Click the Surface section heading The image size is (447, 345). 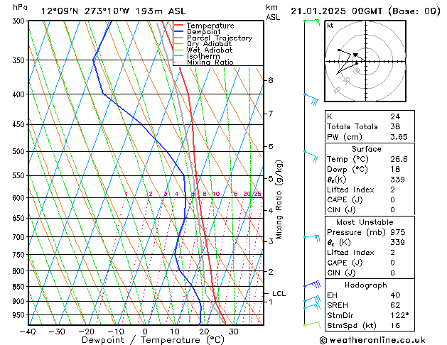[x=366, y=149]
